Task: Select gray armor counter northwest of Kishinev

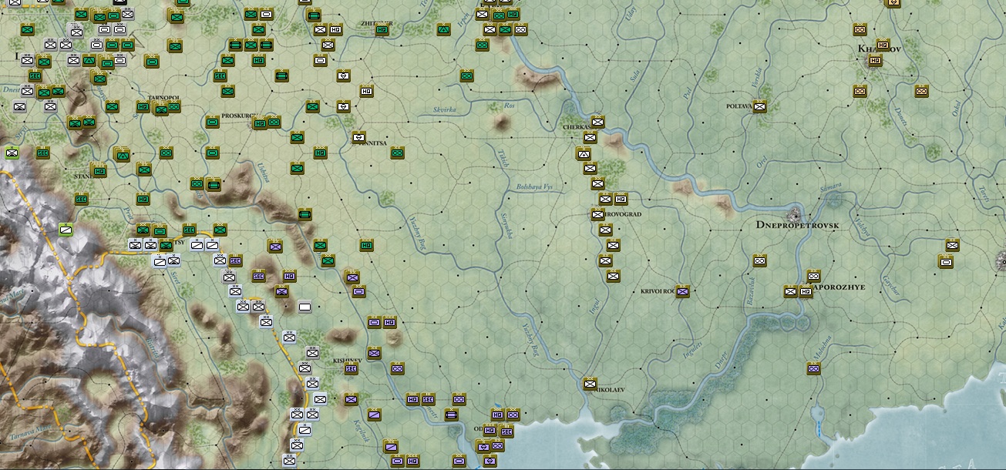Action: tap(304, 307)
